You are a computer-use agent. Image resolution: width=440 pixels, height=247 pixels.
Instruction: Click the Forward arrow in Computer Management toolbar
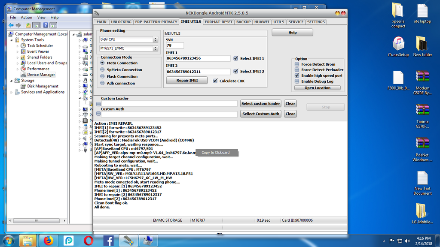click(x=18, y=25)
